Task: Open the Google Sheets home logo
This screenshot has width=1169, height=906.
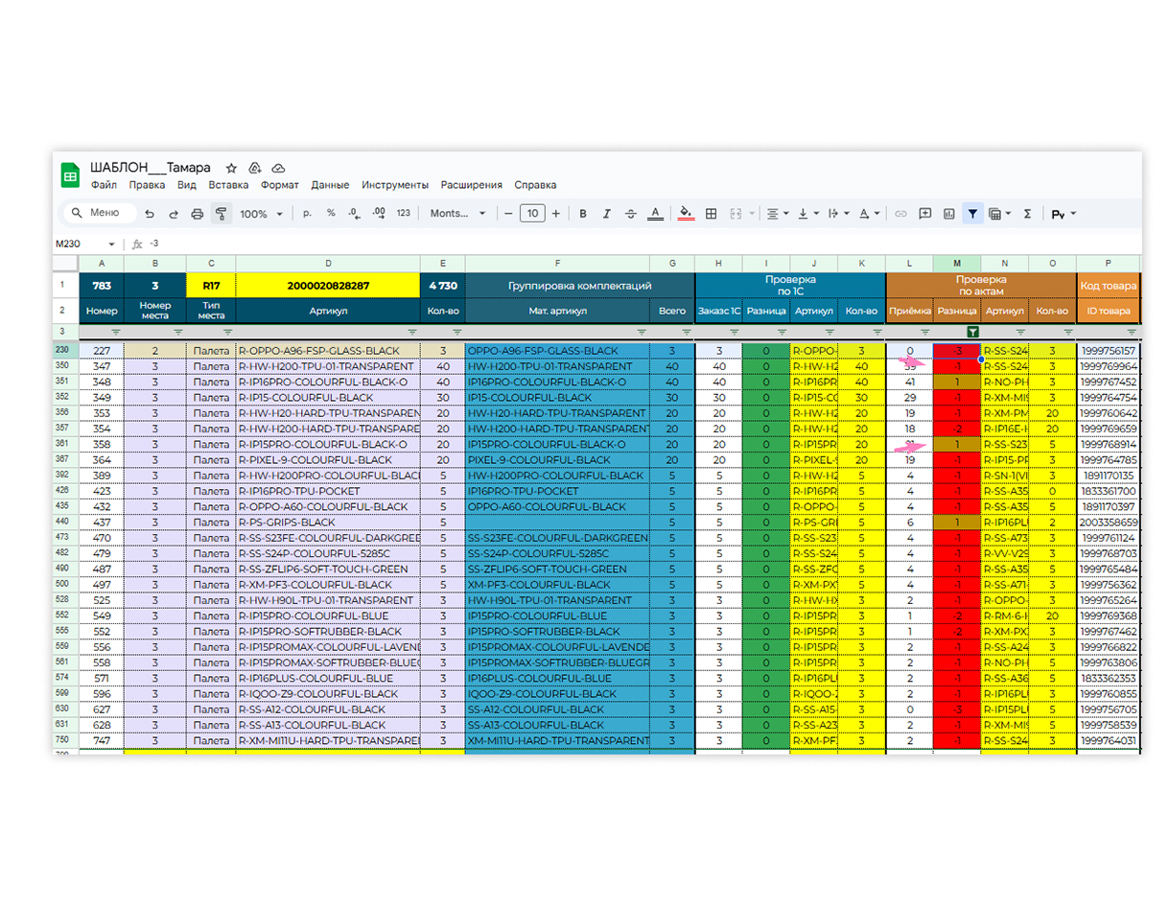Action: pyautogui.click(x=70, y=174)
